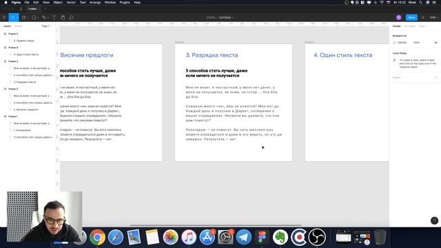441x248 pixels.
Task: Switch to the Layers tab
Action: click(x=7, y=26)
